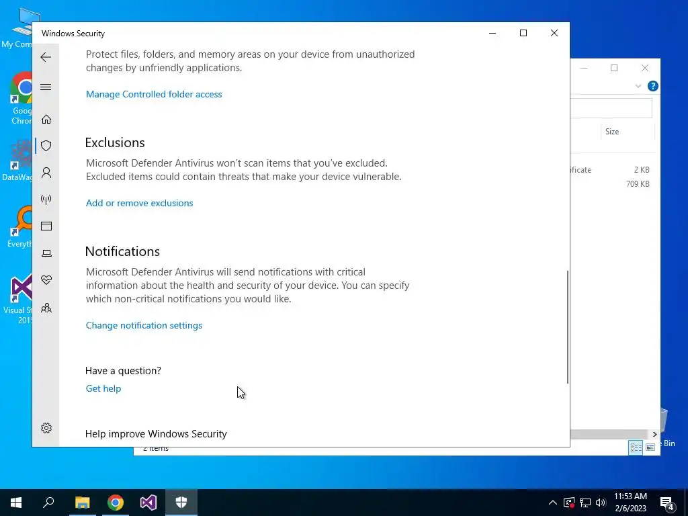The height and width of the screenshot is (516, 688).
Task: Expand the File Explorer ribbon chevron
Action: point(638,86)
